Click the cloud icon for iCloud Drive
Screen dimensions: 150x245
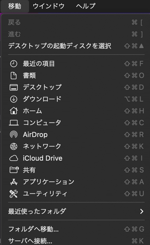[14, 158]
